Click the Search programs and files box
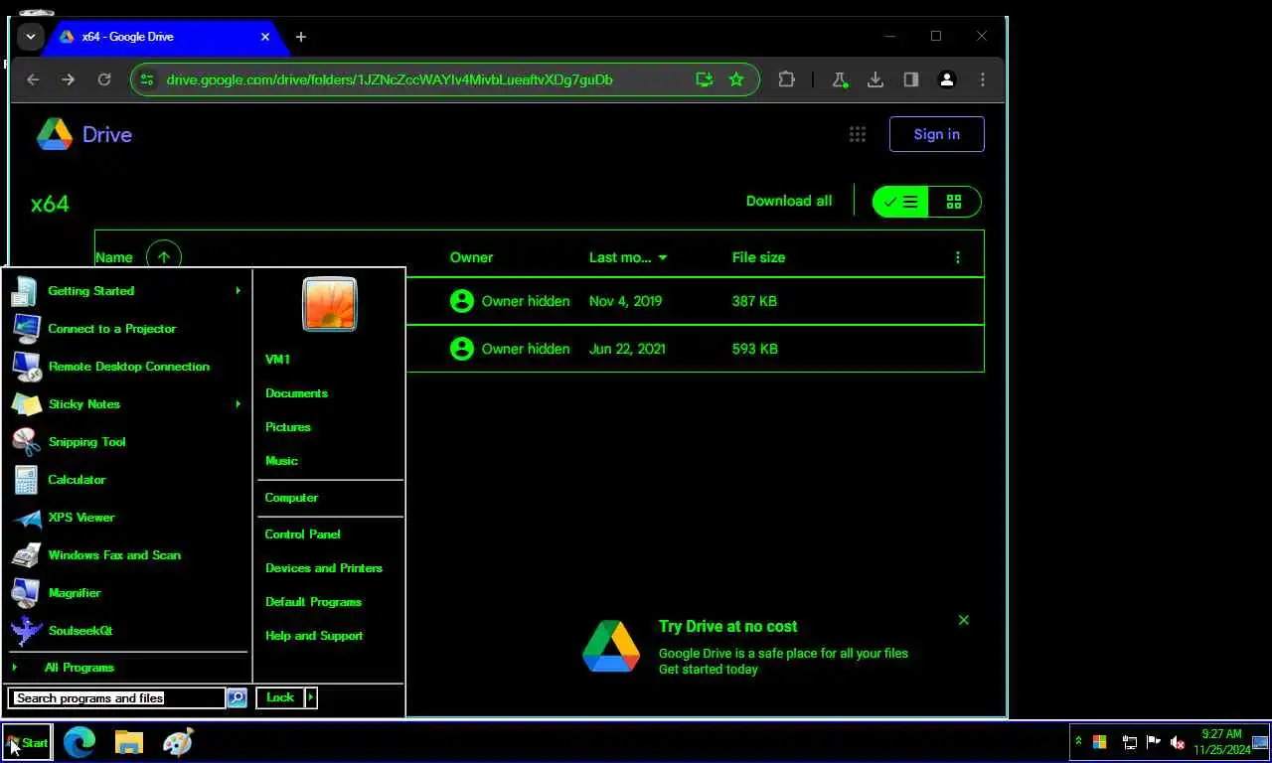The image size is (1272, 763). pyautogui.click(x=117, y=698)
